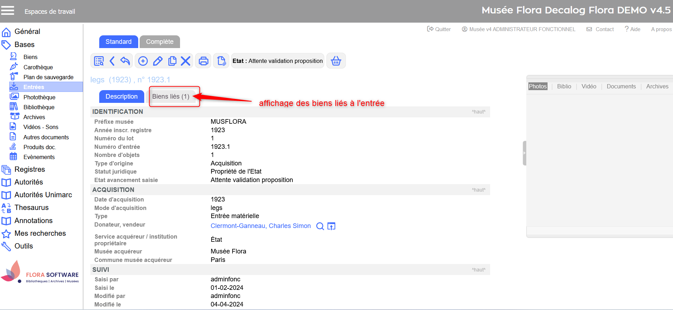Select the Documents tab in media panel
The width and height of the screenshot is (673, 310).
point(621,86)
